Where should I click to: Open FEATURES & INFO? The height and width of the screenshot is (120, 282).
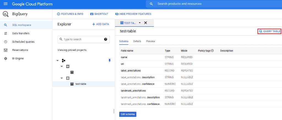(x=70, y=14)
